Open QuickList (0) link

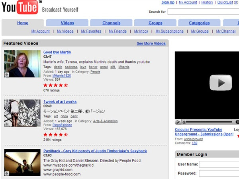click(x=228, y=2)
